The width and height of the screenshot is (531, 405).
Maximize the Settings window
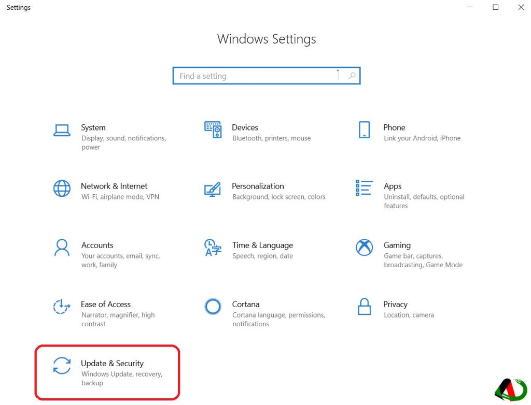click(x=495, y=7)
